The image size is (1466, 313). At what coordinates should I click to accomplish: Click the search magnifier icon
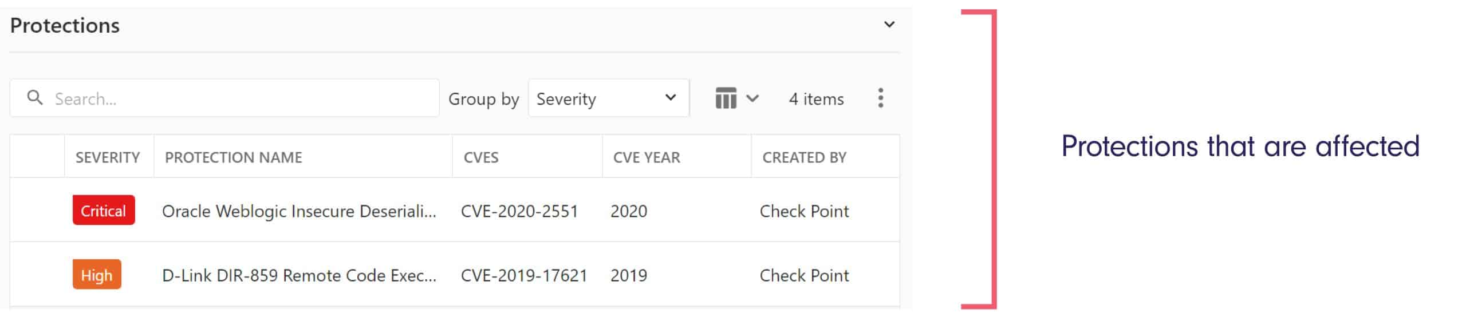tap(35, 98)
